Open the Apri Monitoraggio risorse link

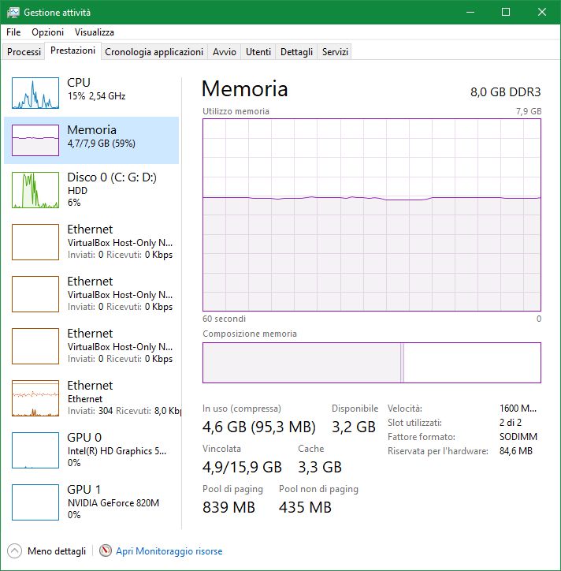pyautogui.click(x=169, y=551)
